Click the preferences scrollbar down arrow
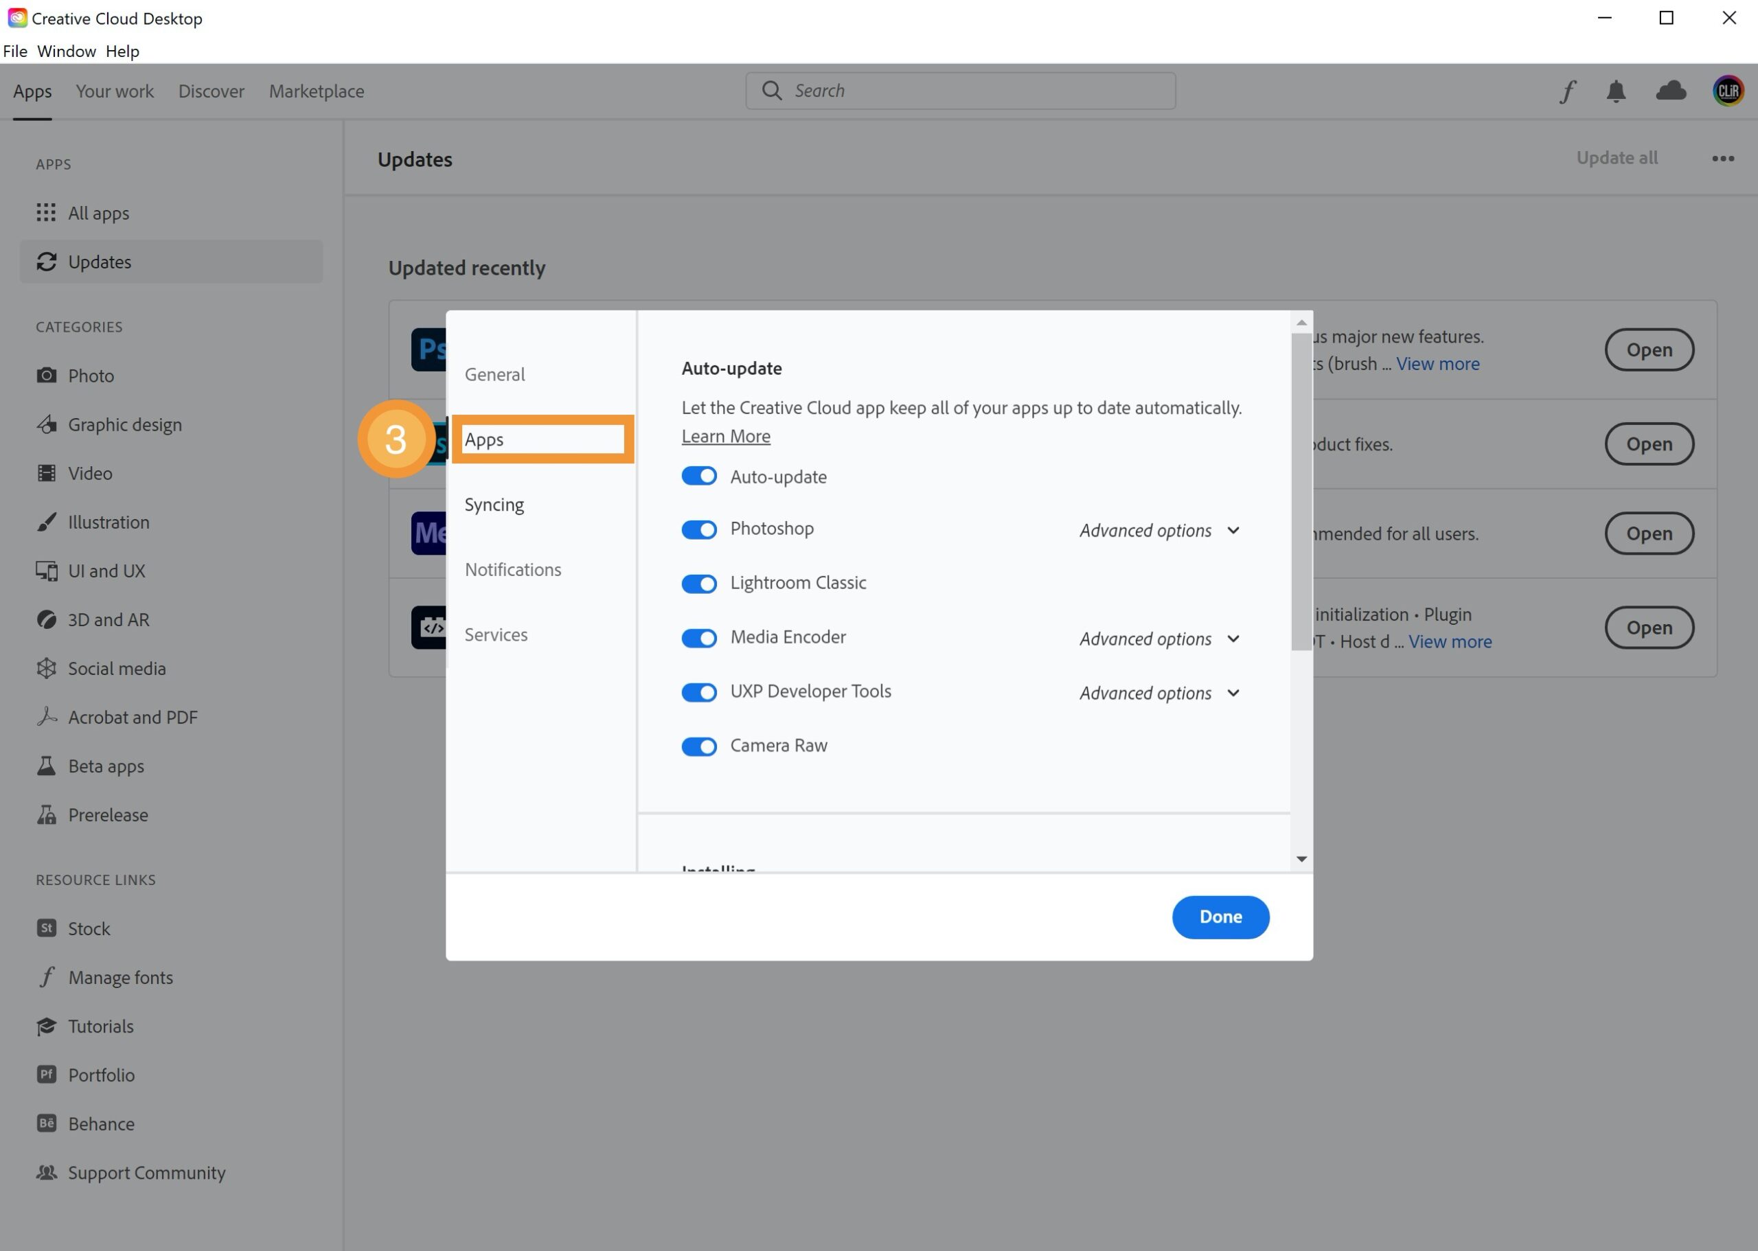 coord(1301,859)
